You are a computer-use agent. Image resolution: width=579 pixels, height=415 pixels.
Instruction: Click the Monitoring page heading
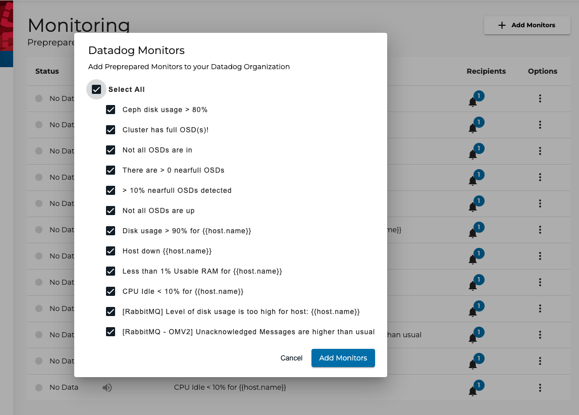coord(79,25)
